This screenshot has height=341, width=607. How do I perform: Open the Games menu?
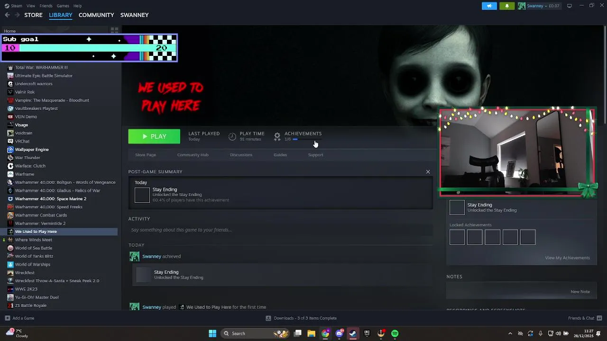click(x=63, y=6)
